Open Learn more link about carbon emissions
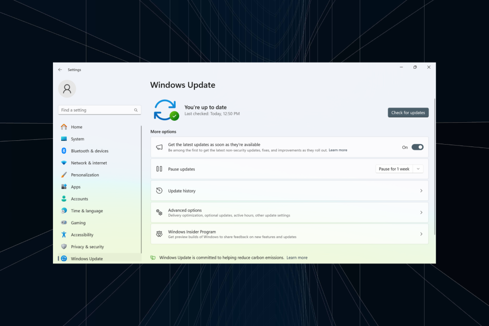The image size is (489, 326). [297, 258]
